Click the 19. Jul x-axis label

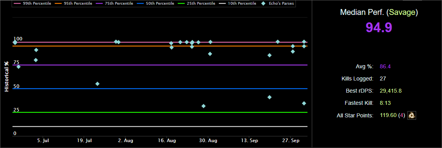(85, 141)
